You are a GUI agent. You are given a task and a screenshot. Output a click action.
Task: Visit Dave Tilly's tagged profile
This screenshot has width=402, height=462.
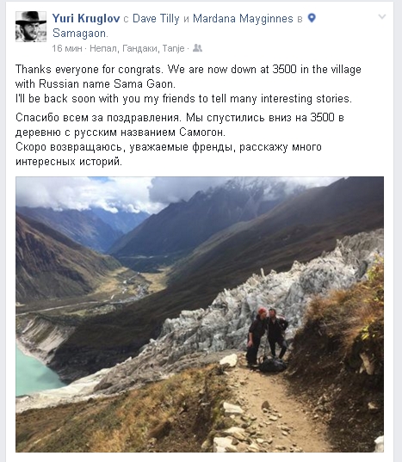pos(156,18)
